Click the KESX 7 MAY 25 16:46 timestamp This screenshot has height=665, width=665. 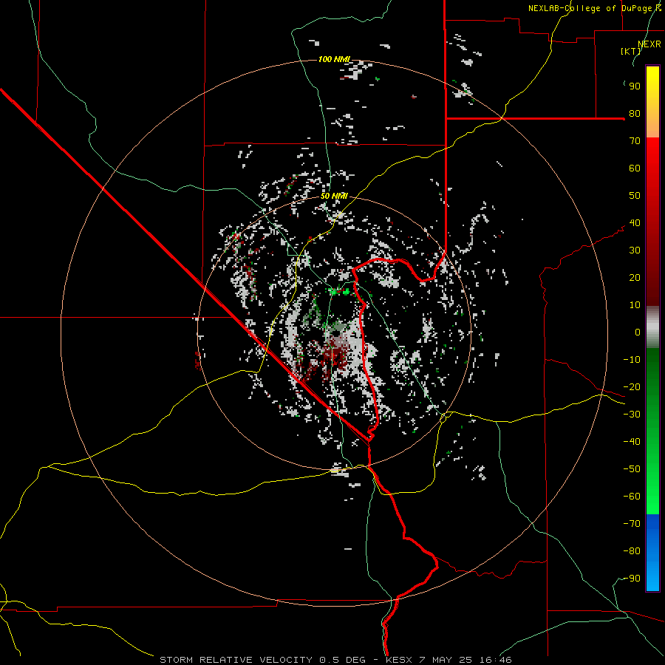[x=449, y=660]
